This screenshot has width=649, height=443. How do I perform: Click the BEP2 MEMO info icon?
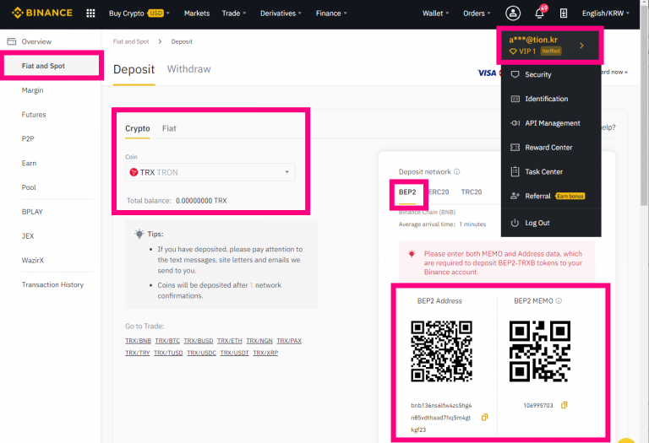click(559, 300)
